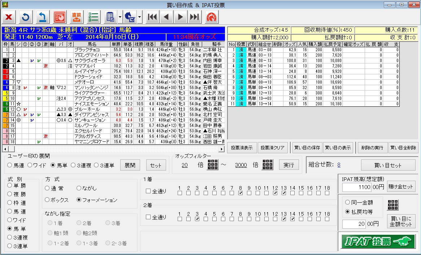Click the 直前 toolbar icon
Image resolution: width=421 pixels, height=255 pixels.
click(x=77, y=17)
